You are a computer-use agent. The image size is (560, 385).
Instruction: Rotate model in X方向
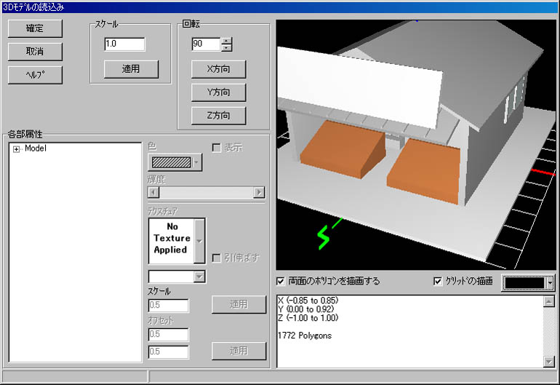pos(218,69)
